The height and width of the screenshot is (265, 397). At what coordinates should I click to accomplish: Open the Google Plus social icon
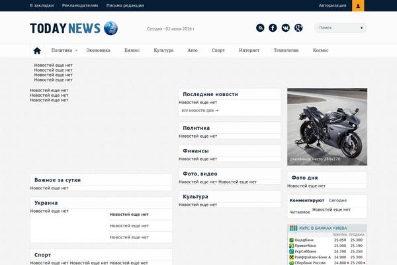298,28
